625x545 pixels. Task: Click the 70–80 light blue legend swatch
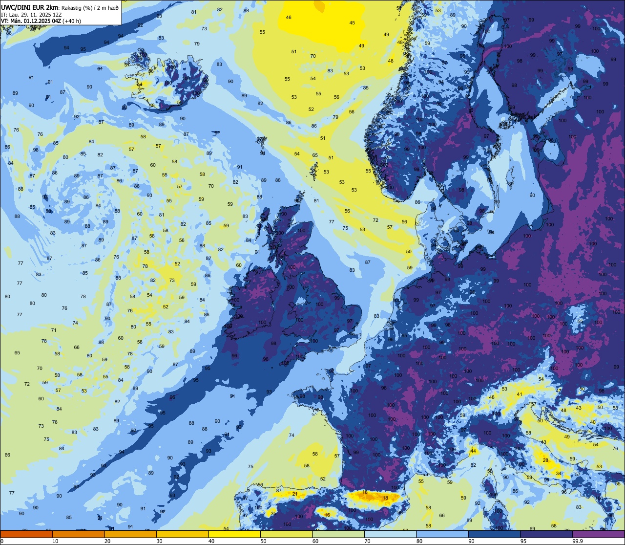click(390, 534)
